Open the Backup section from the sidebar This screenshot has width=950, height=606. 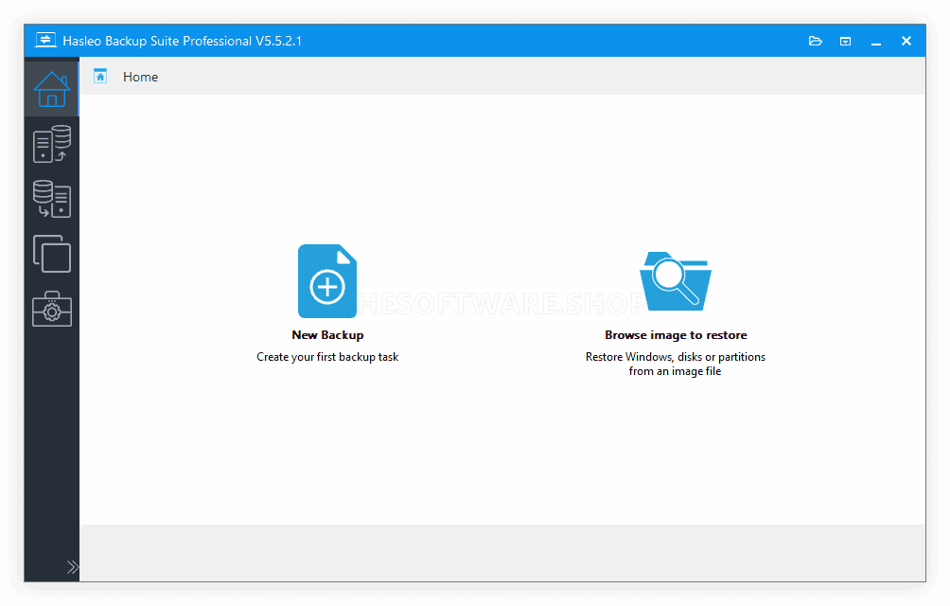click(51, 143)
